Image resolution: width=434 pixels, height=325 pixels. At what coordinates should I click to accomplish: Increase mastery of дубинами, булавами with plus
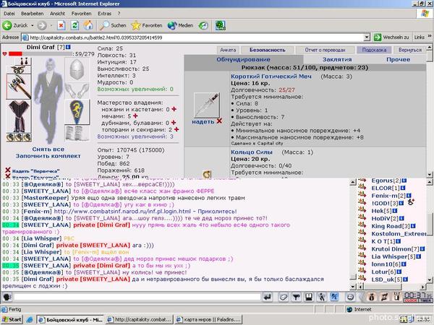click(x=174, y=123)
